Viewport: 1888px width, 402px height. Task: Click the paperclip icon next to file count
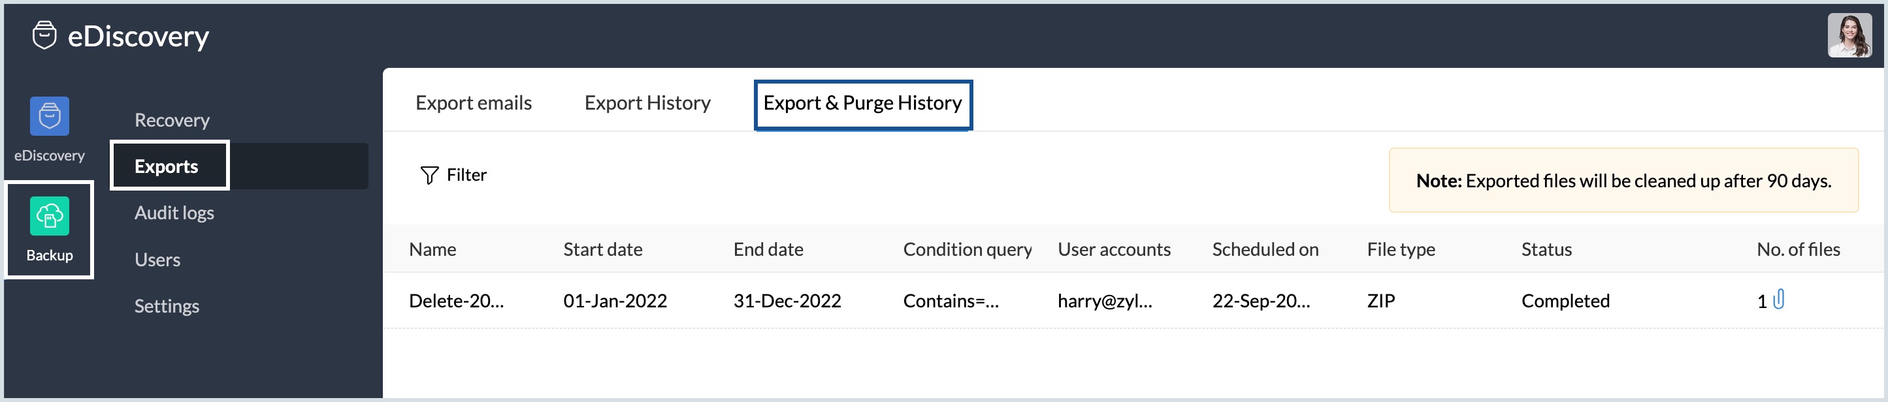[x=1779, y=300]
